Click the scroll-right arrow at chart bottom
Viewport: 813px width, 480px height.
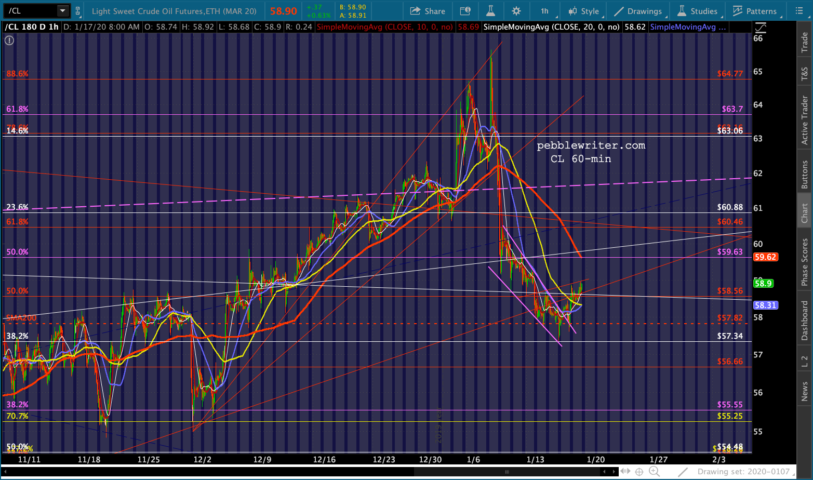click(x=614, y=472)
